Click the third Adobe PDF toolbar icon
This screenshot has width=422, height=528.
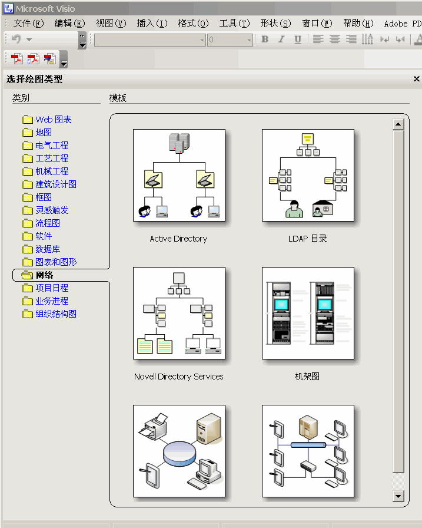click(x=50, y=58)
